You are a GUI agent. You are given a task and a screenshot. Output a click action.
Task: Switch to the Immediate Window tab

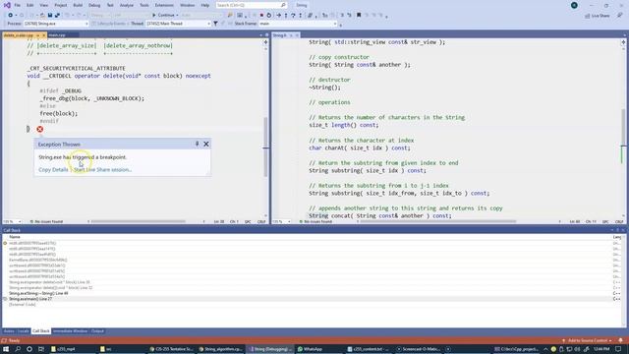click(x=70, y=331)
